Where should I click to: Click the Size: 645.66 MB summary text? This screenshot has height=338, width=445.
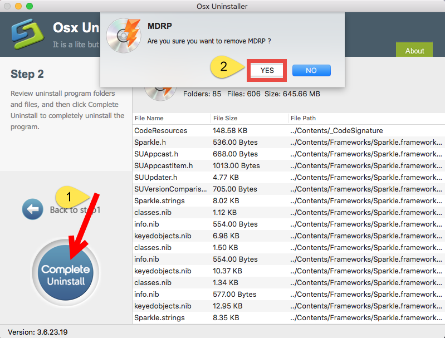(292, 94)
